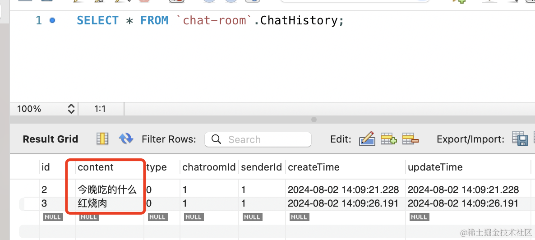Click the grid columns icon beside Result Grid

pyautogui.click(x=102, y=139)
